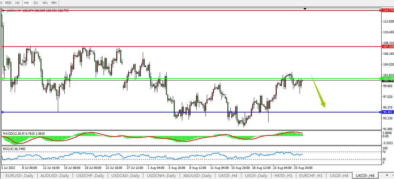Toggle the active H4 timeframe button
Image resolution: width=394 pixels, height=179 pixels.
(26, 3)
